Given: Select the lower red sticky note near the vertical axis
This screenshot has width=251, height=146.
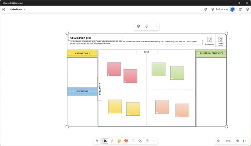Looking at the screenshot, I should pyautogui.click(x=130, y=76).
